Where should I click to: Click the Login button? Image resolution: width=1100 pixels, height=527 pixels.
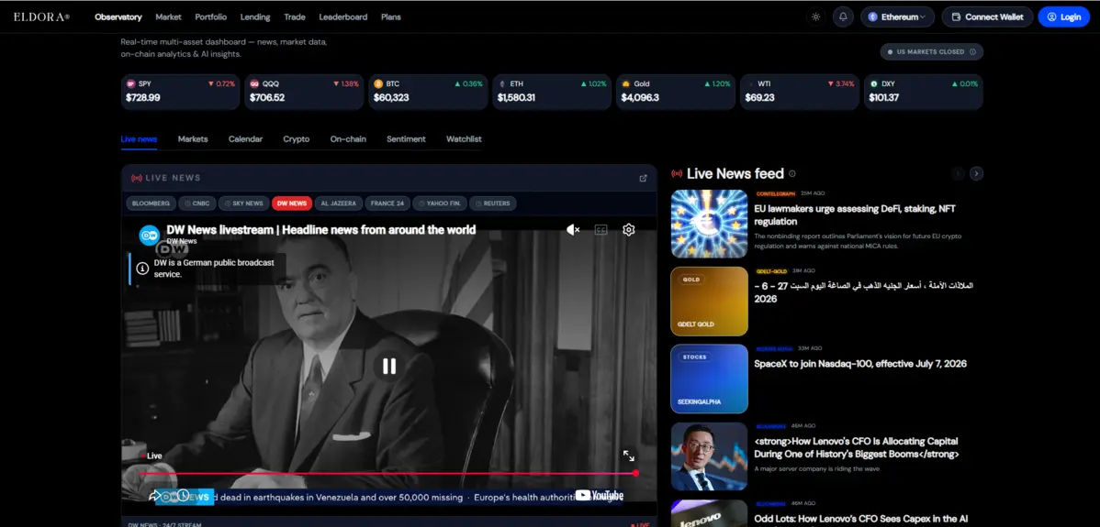coord(1063,16)
